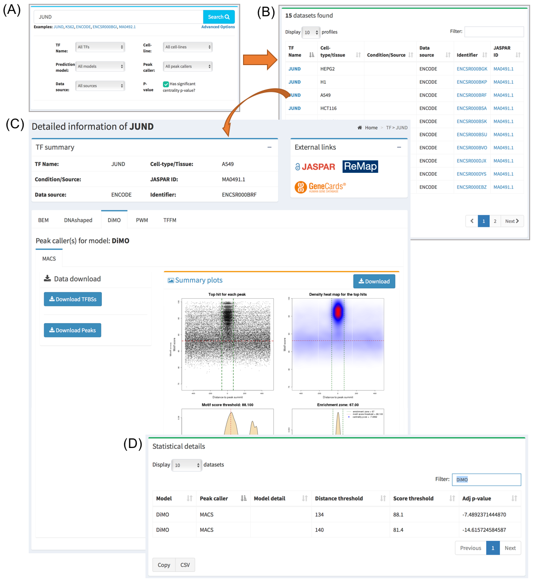Go to previous page arrow in datasets
Viewport: 533px width, 582px height.
[472, 221]
